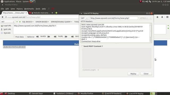The image size is (170, 95).
Task: Click left arrow before 0xHEX
Action: coord(37,37)
